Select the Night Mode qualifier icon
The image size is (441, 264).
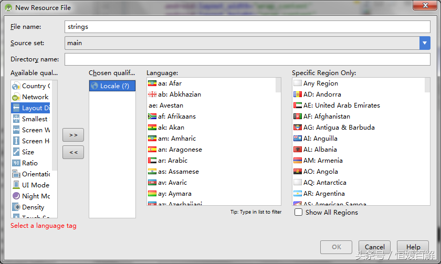16,196
